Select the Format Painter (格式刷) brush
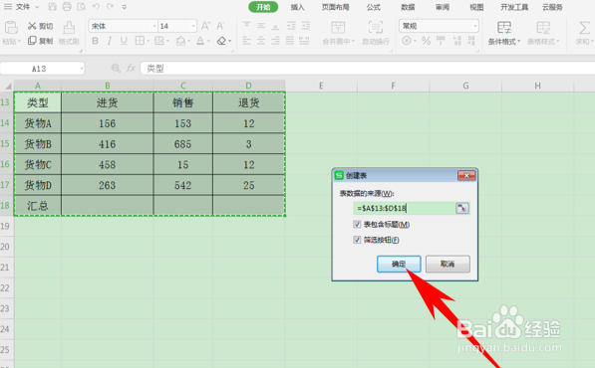Screen dimensions: 595x368 pyautogui.click(x=69, y=33)
